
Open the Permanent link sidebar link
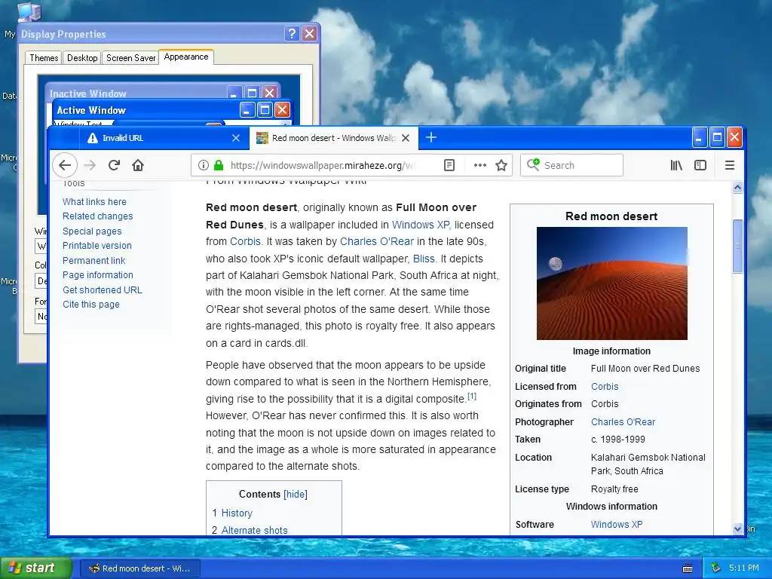[94, 260]
